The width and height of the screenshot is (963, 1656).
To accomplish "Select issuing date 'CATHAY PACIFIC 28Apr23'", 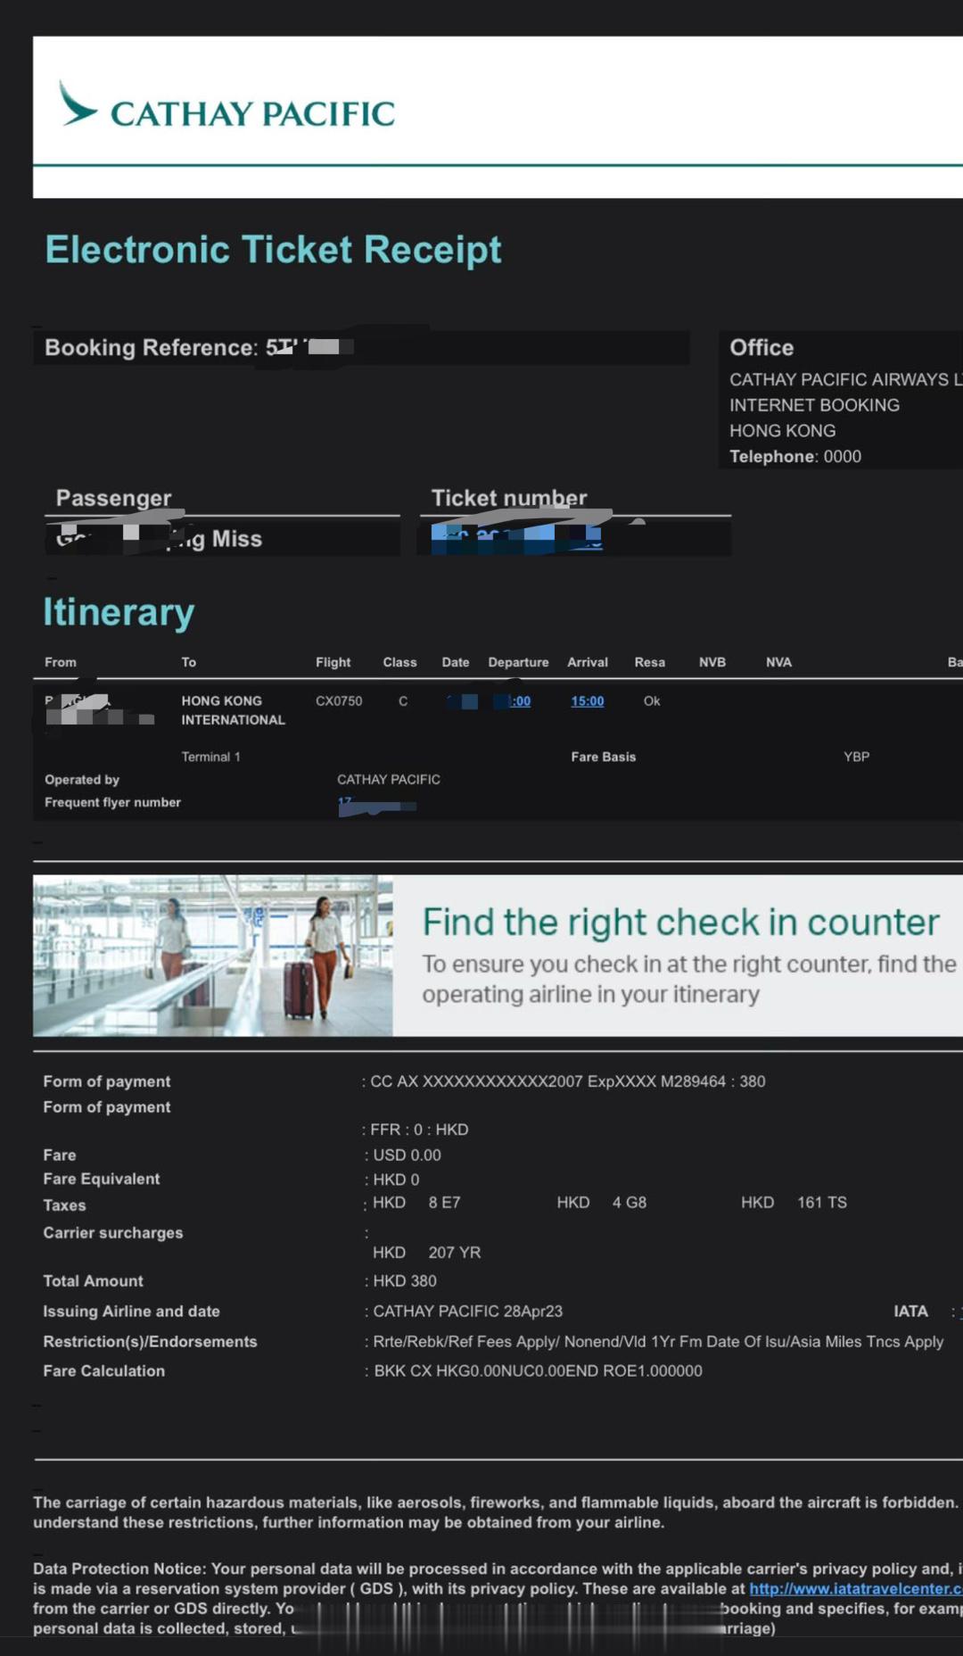I will tap(467, 1312).
